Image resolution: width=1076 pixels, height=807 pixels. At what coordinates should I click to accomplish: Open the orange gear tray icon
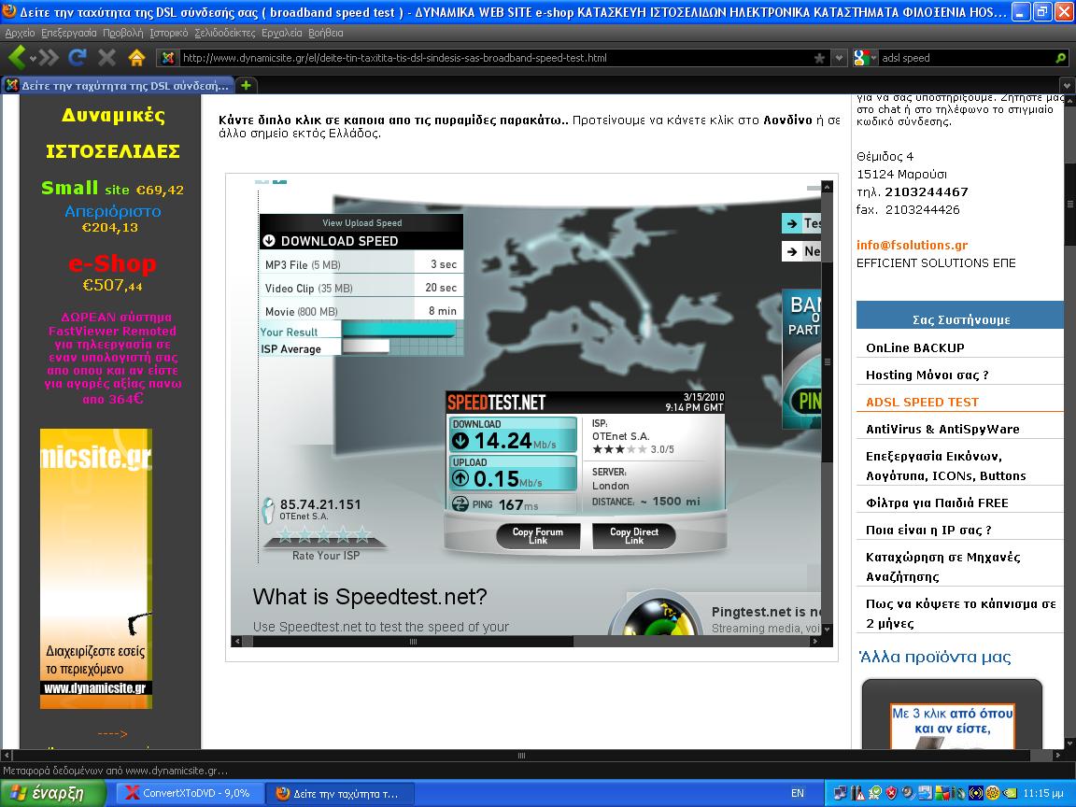click(993, 793)
